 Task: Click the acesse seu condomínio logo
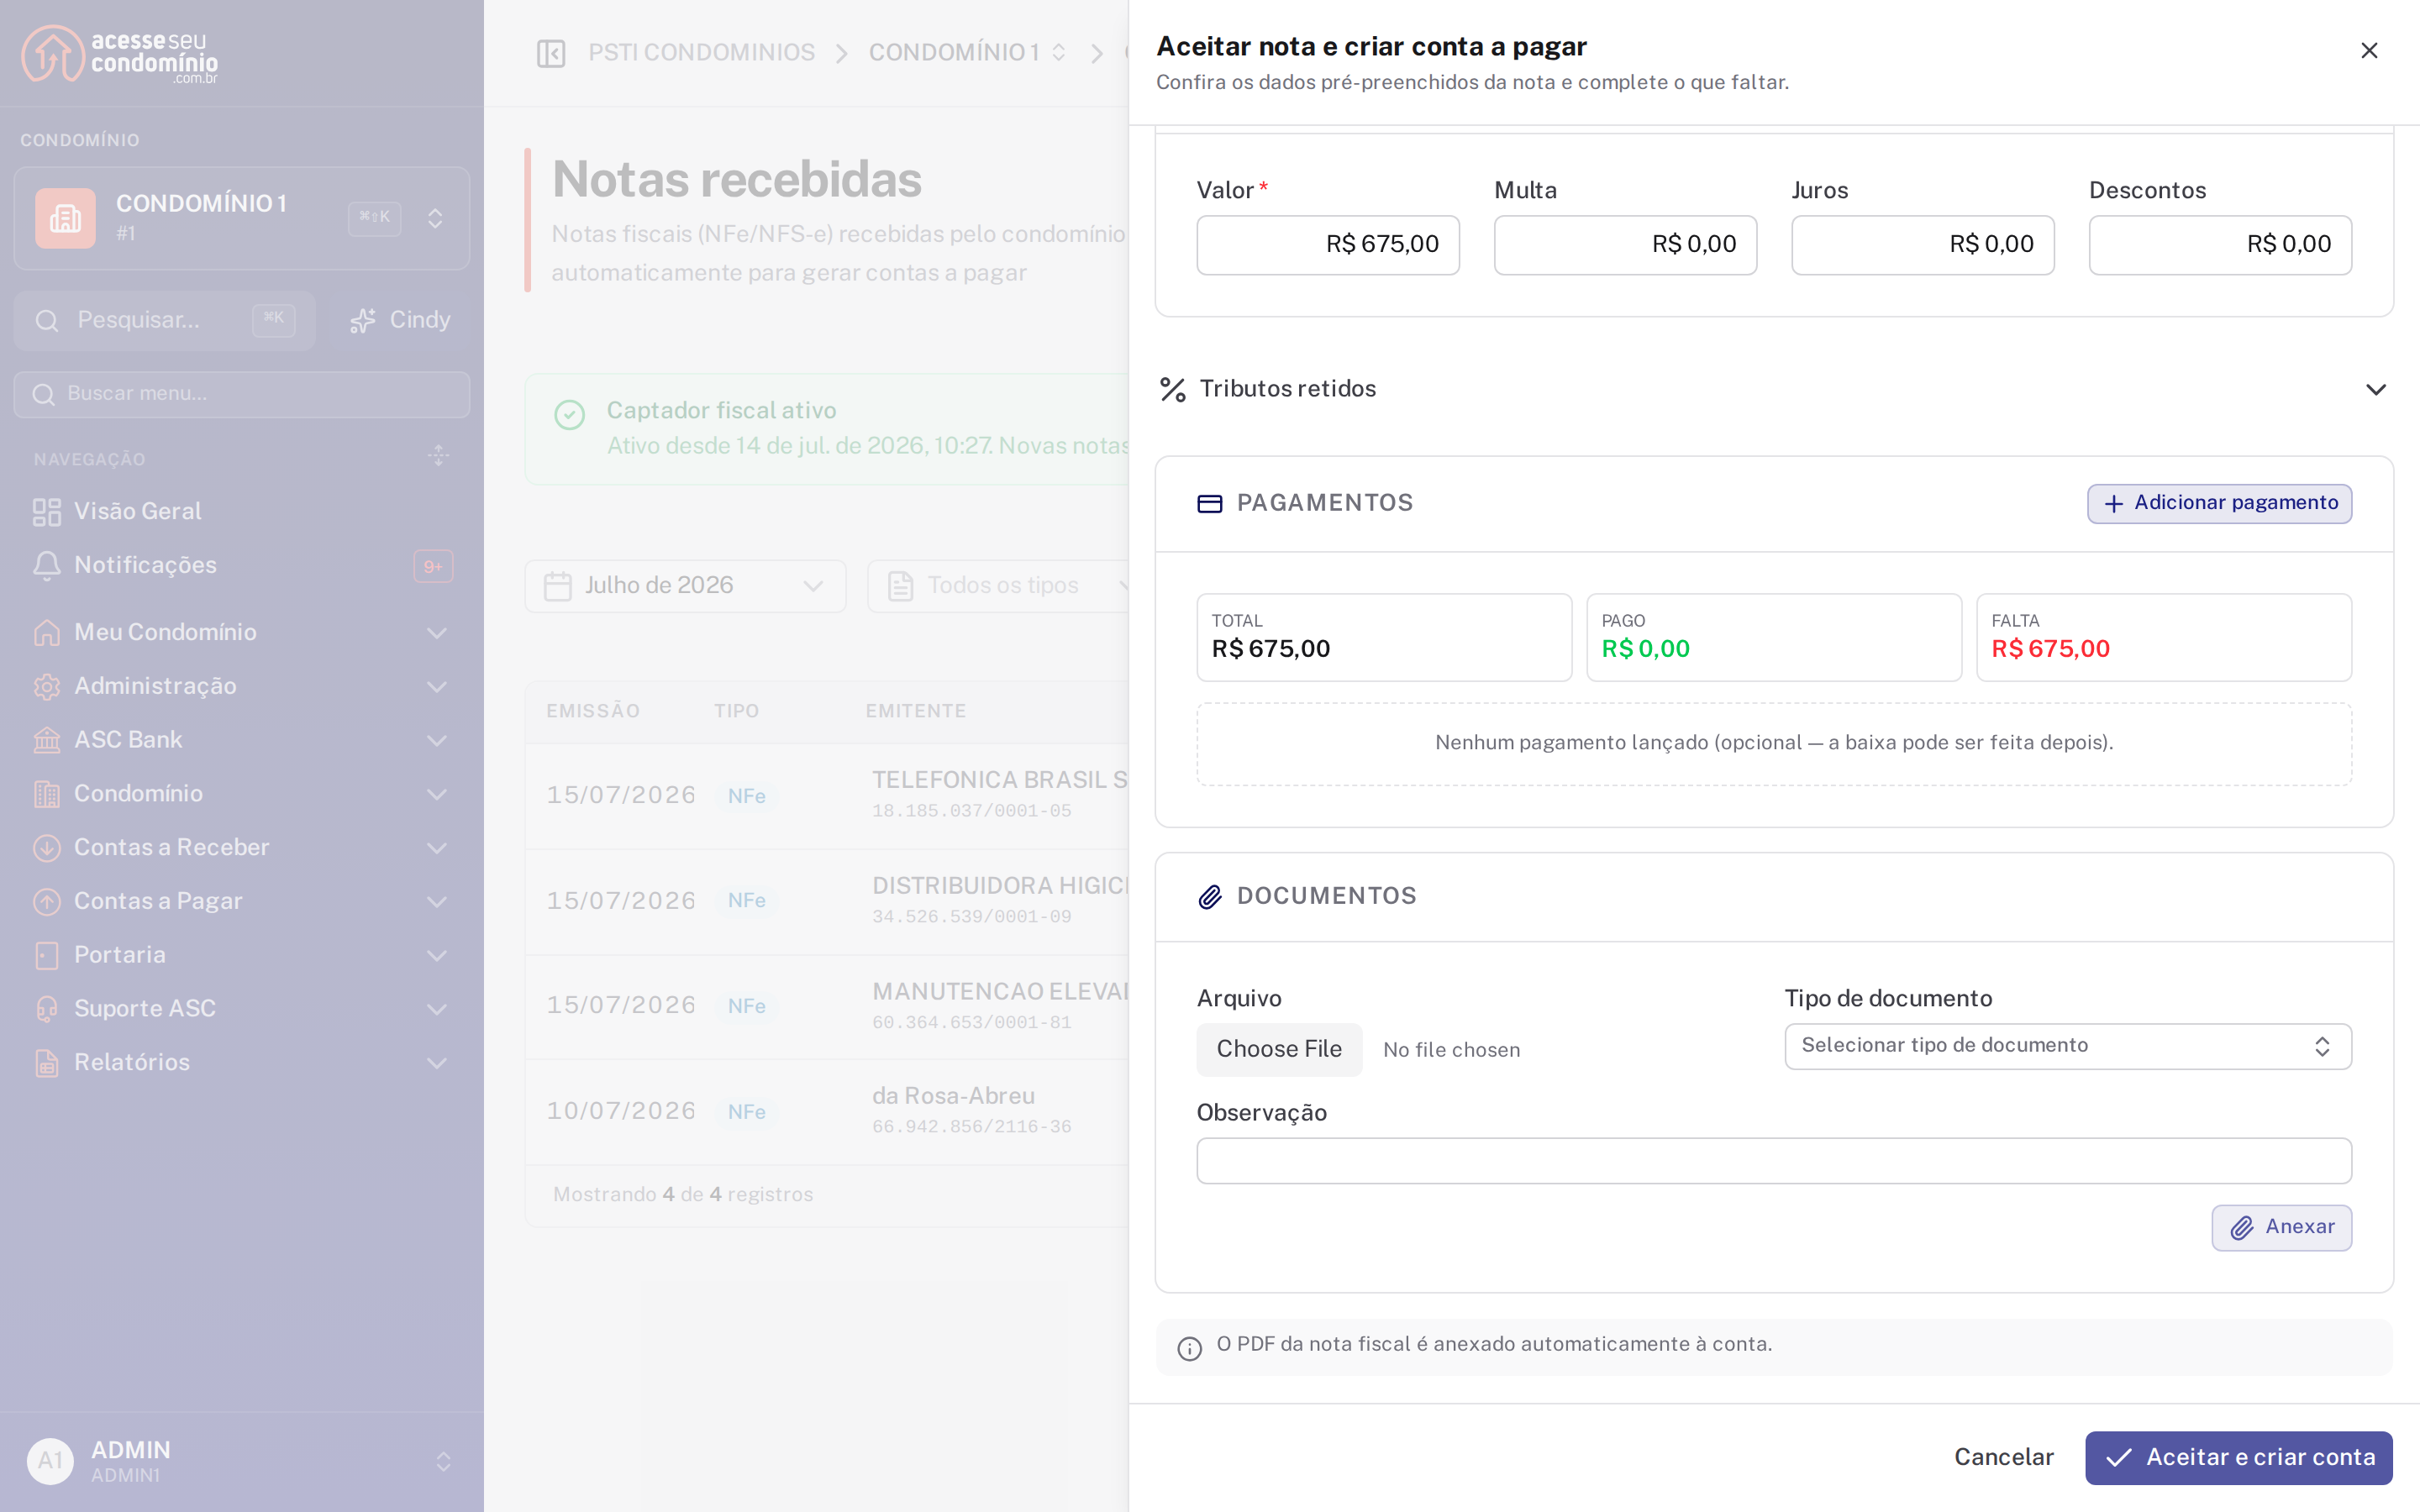(x=120, y=54)
